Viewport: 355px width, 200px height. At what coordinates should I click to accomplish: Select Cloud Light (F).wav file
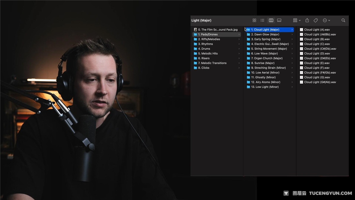point(315,68)
